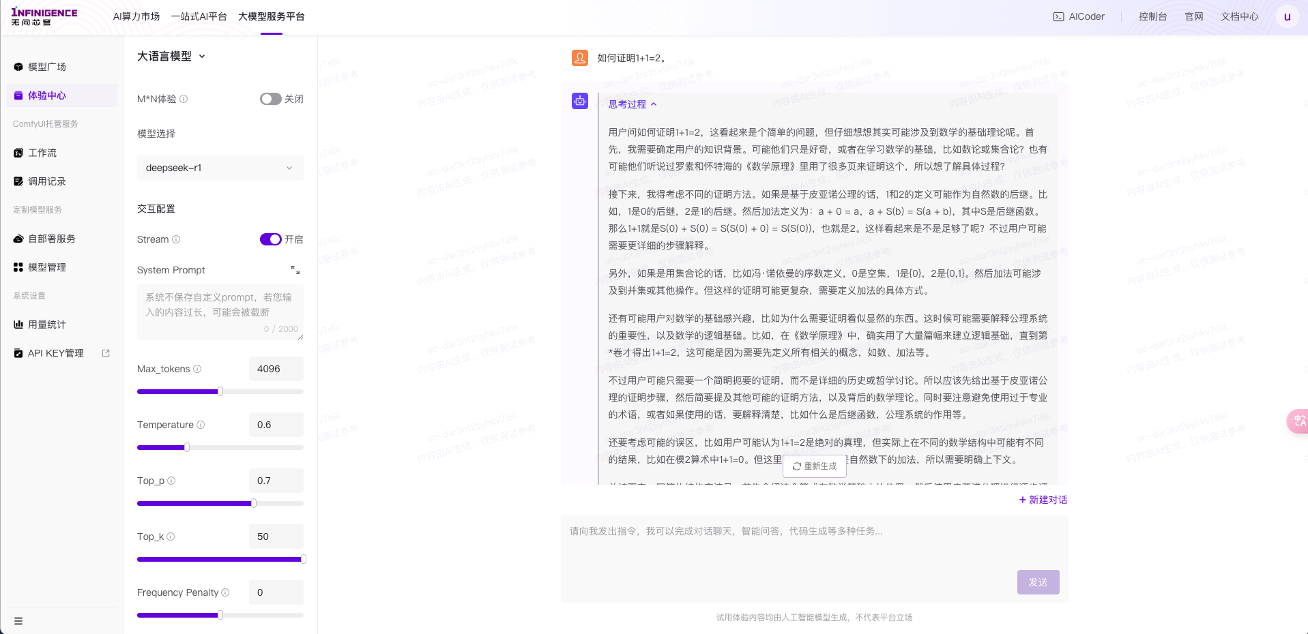Toggle the M*N体验 switch

point(271,99)
